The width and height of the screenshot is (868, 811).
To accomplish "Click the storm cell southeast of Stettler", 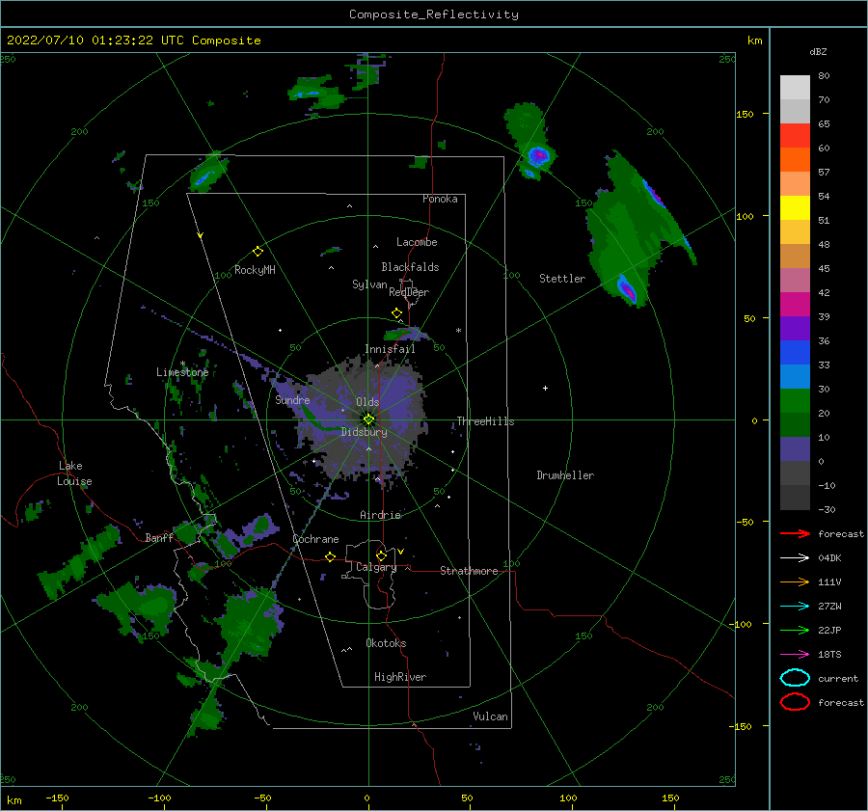I will (x=628, y=290).
